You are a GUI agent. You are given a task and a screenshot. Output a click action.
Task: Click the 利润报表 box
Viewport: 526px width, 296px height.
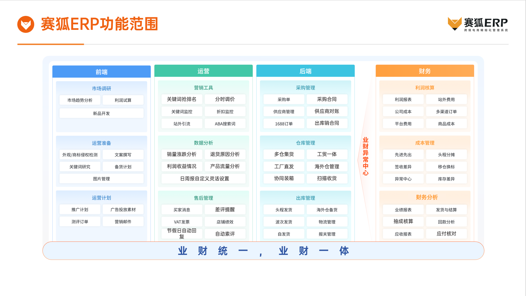[403, 99]
